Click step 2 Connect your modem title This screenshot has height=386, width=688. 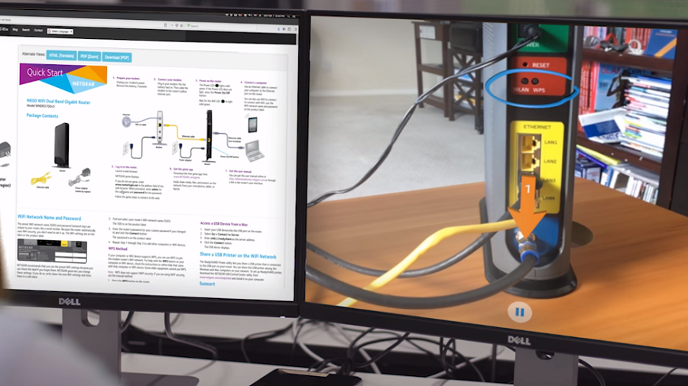(x=168, y=79)
